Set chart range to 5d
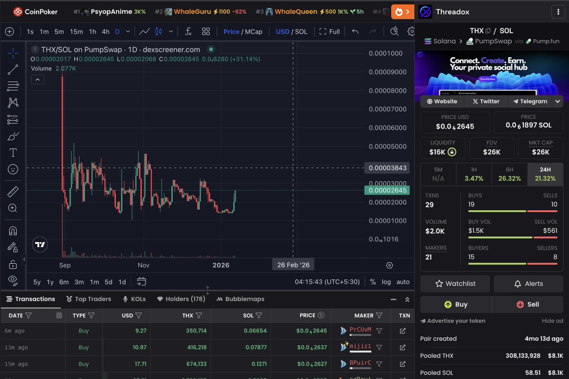 pyautogui.click(x=109, y=282)
